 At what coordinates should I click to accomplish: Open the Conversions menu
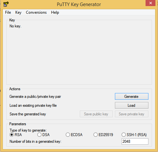pos(36,12)
